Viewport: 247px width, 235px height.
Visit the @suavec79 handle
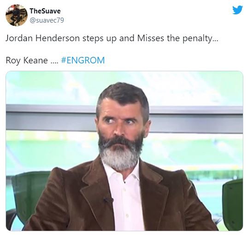coord(47,20)
